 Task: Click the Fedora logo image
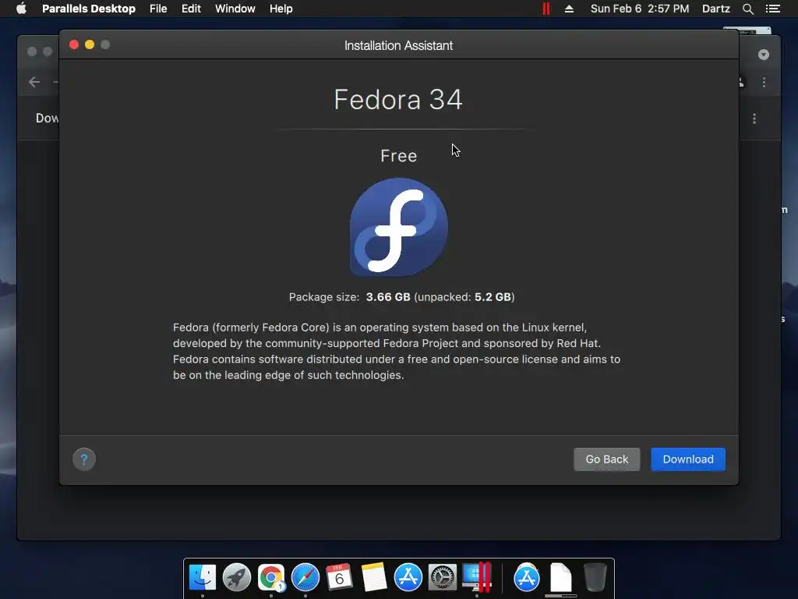[x=399, y=227]
